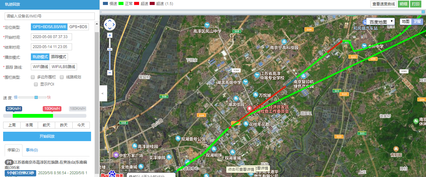Click the marker for 双湖壹号公馆
Image resolution: width=426 pixels, height=177 pixels.
[178, 139]
